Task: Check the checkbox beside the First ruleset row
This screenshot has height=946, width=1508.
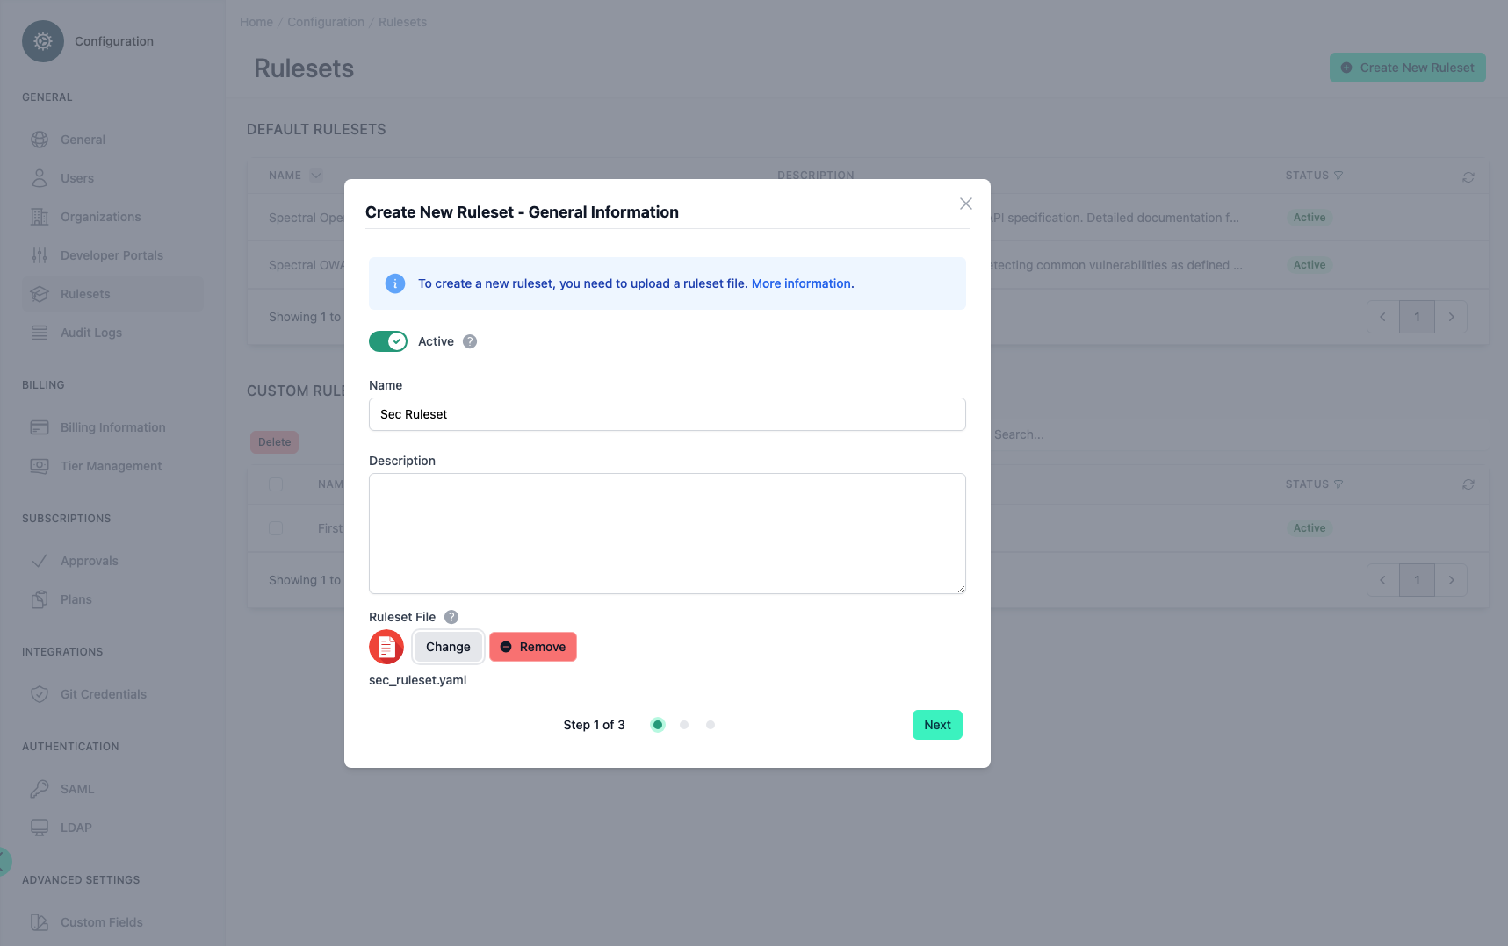Action: [276, 528]
